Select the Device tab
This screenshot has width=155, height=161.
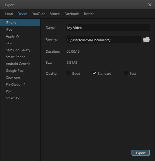[22, 14]
